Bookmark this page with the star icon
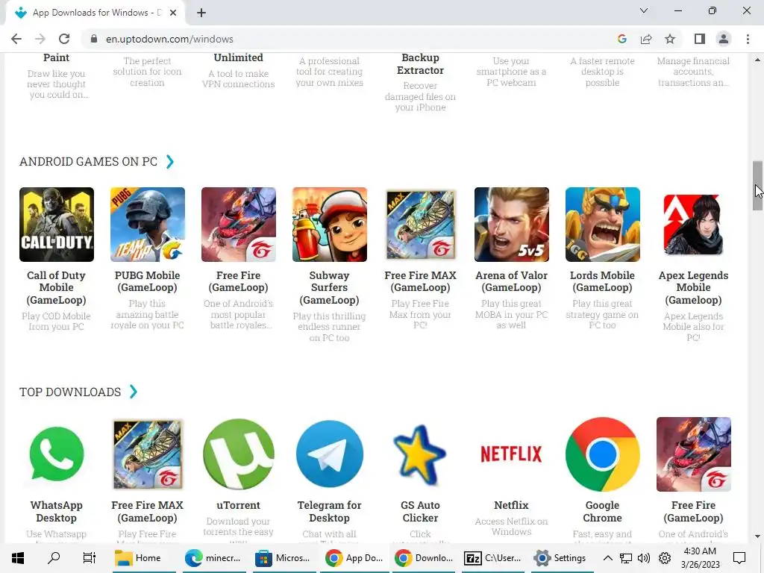This screenshot has width=764, height=573. (x=670, y=39)
